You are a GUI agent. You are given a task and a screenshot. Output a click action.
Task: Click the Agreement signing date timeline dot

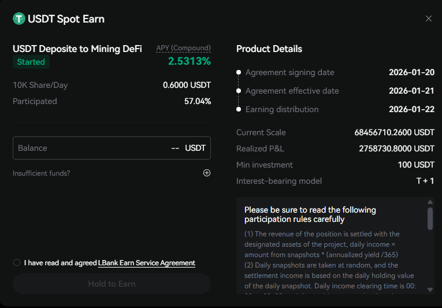(239, 72)
